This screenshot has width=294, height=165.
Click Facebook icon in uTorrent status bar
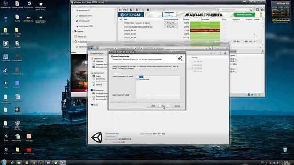(249, 95)
